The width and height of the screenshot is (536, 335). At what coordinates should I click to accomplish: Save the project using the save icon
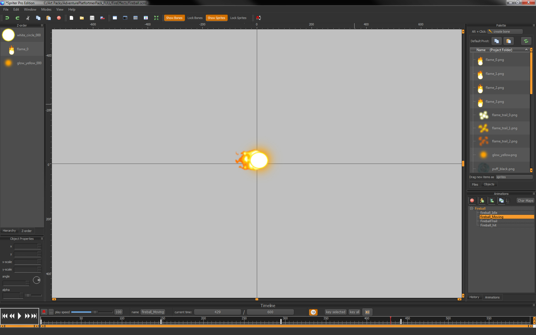coord(92,18)
